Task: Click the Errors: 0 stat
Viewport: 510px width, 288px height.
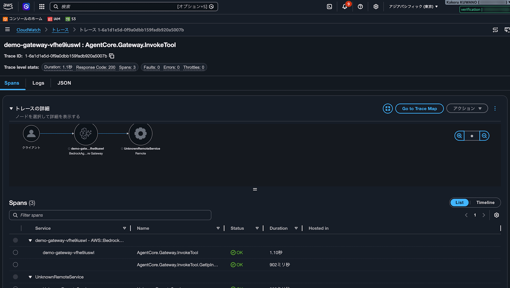Action: 171,67
